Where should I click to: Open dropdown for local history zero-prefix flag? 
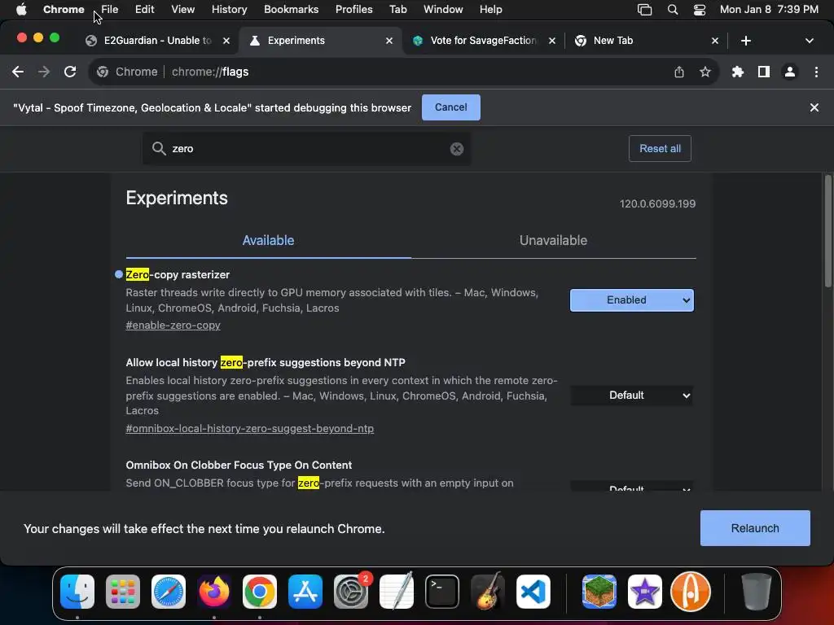(x=632, y=396)
